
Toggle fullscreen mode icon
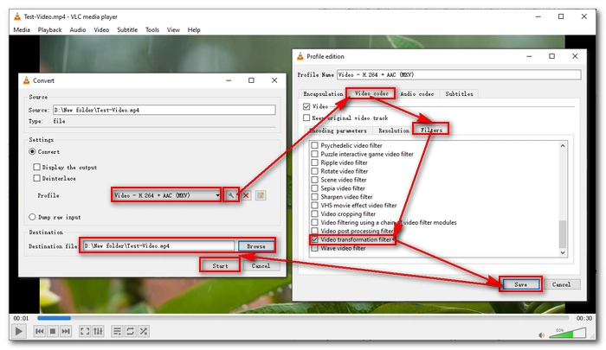coord(85,331)
